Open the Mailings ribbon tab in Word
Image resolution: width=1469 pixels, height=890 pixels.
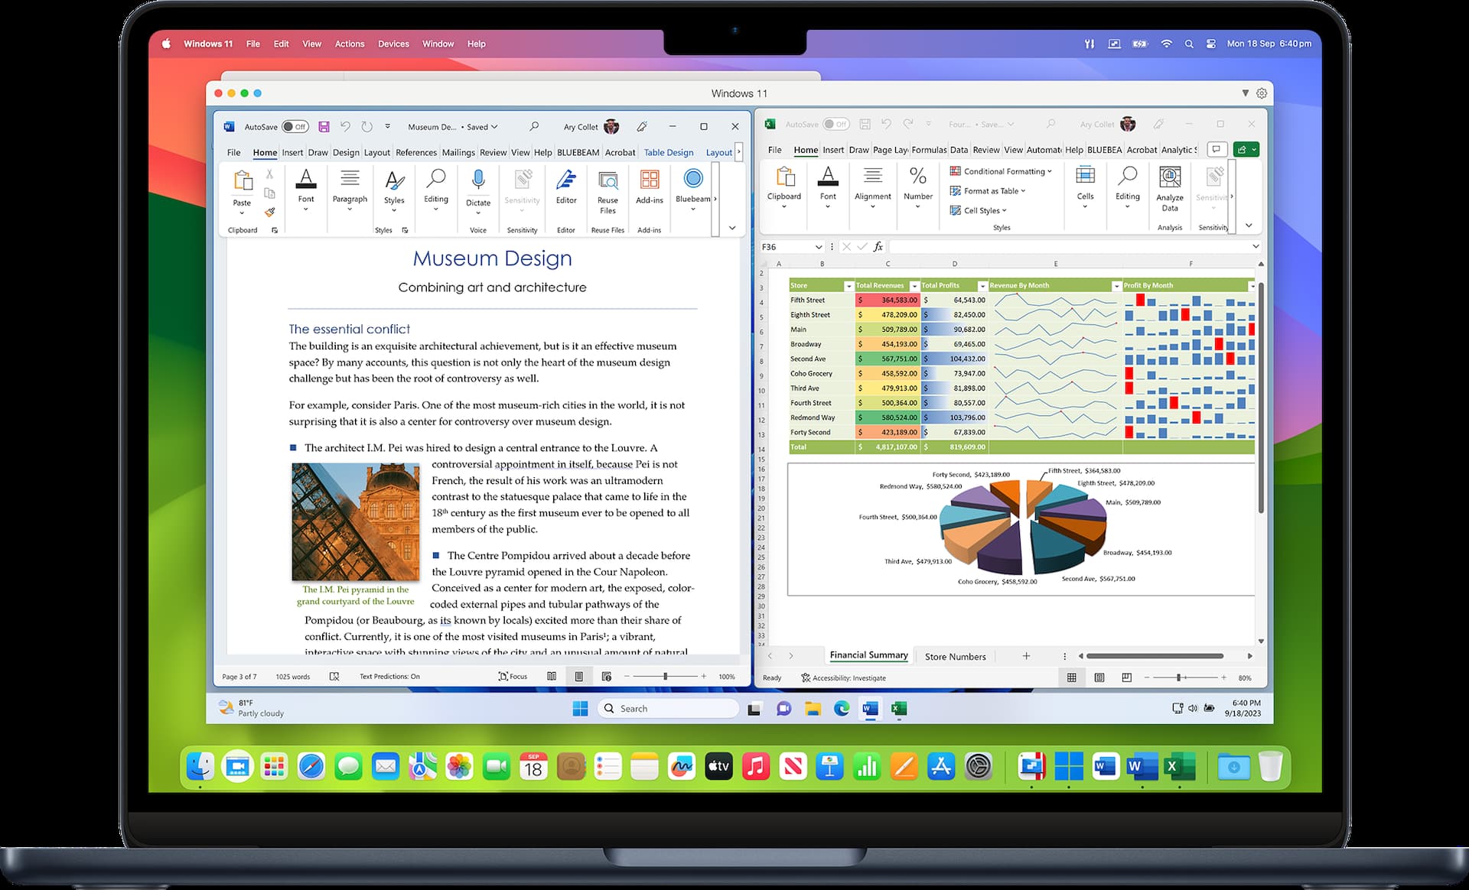pos(458,152)
